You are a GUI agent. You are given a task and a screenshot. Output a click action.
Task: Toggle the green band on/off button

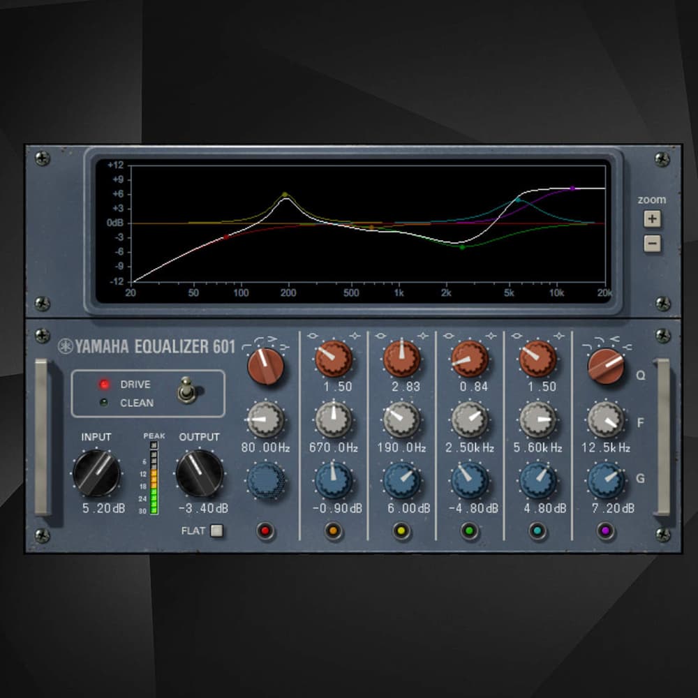click(469, 530)
